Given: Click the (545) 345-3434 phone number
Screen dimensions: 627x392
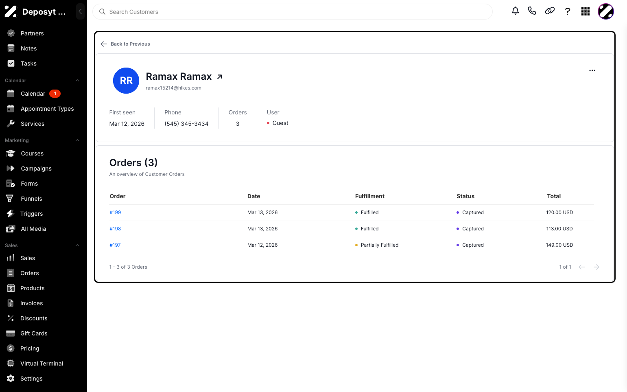Looking at the screenshot, I should 186,124.
